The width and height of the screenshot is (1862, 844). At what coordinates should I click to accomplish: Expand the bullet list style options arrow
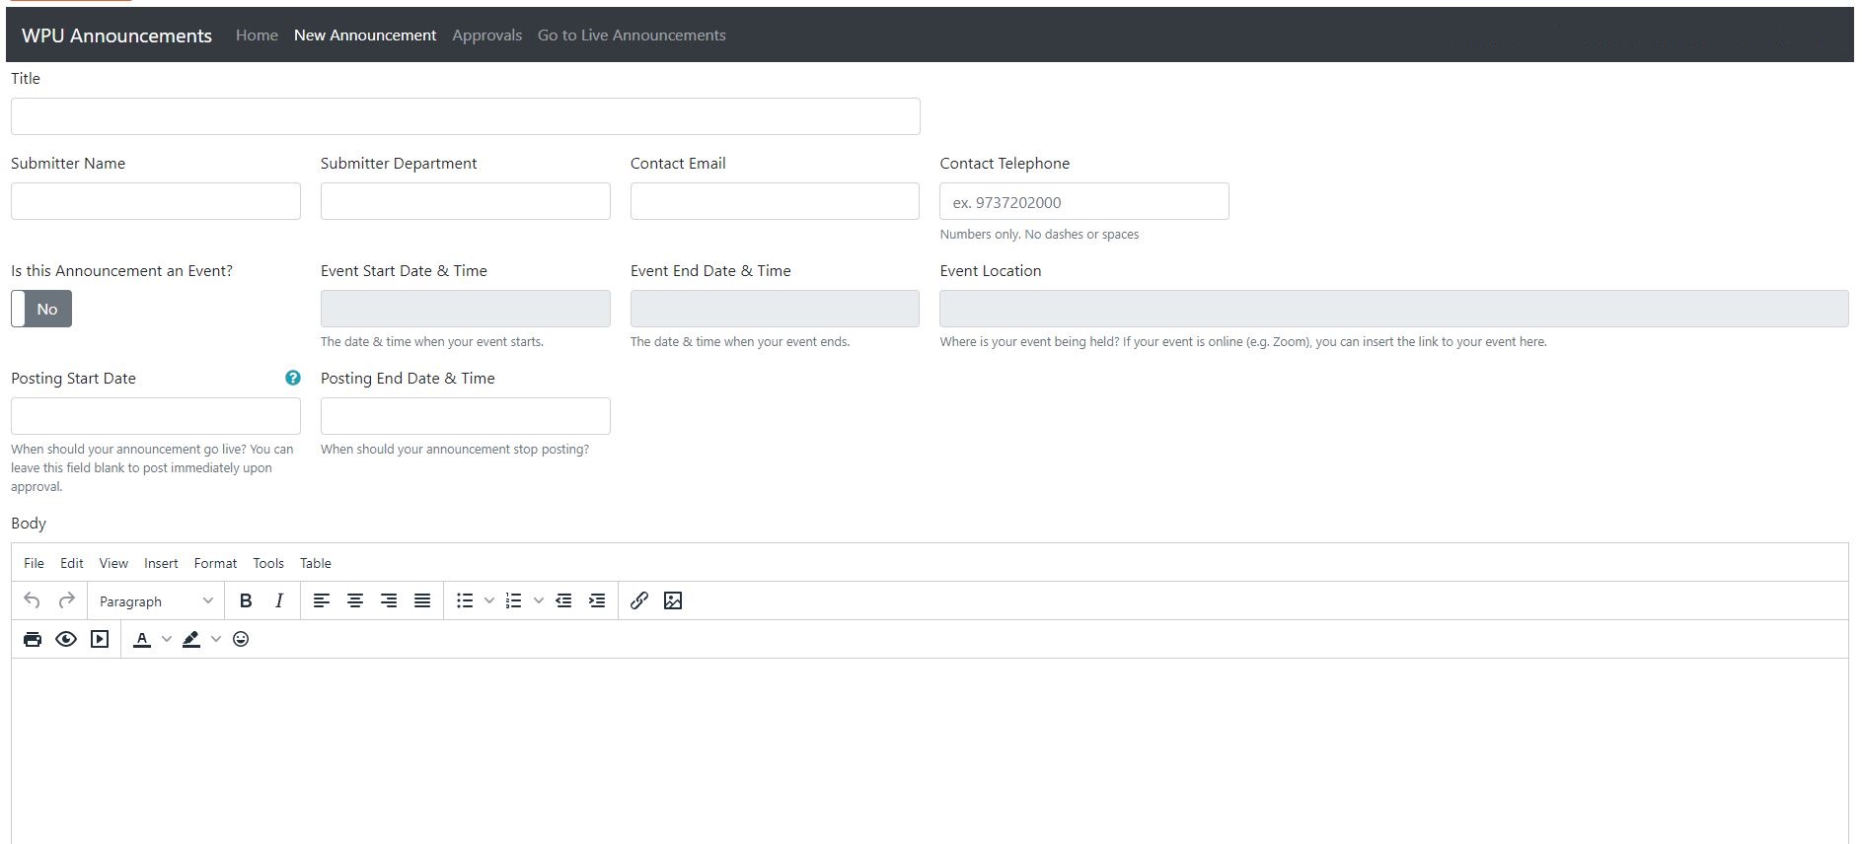tap(488, 600)
